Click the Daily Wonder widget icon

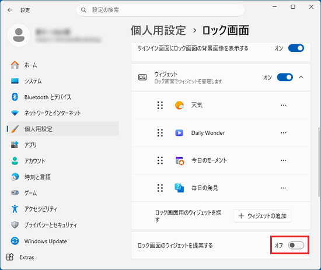pos(179,133)
